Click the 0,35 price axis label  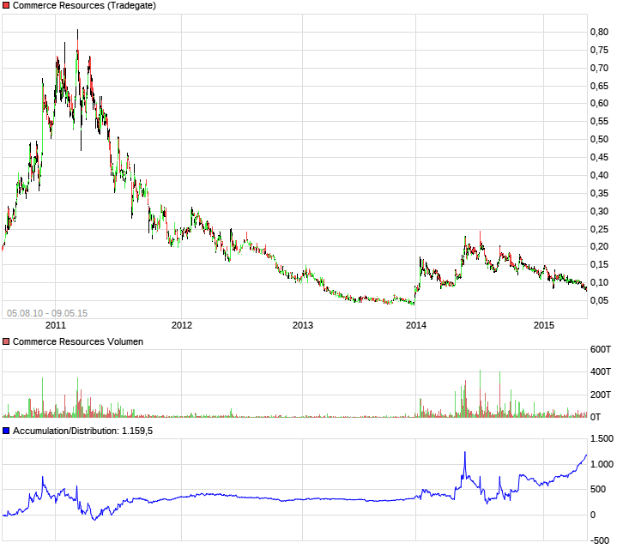pos(599,194)
